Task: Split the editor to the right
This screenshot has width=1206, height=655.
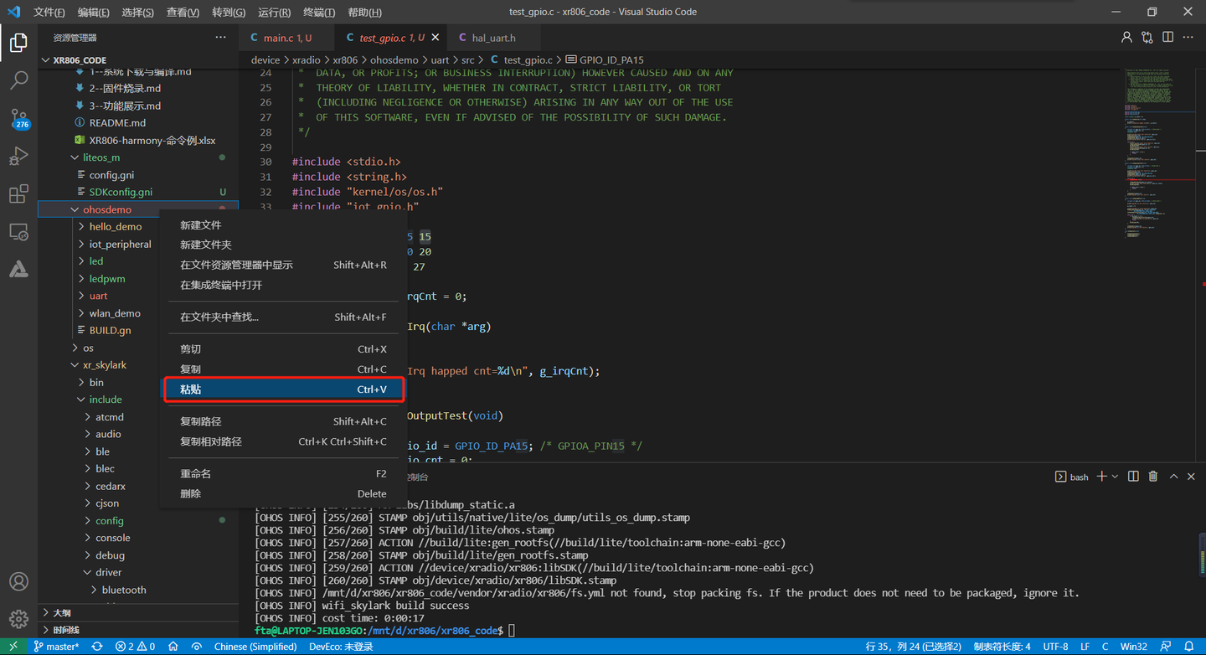Action: [1167, 38]
